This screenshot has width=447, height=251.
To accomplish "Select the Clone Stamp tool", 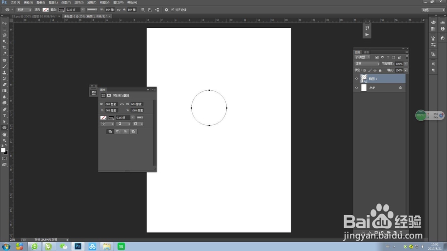I will (4, 72).
